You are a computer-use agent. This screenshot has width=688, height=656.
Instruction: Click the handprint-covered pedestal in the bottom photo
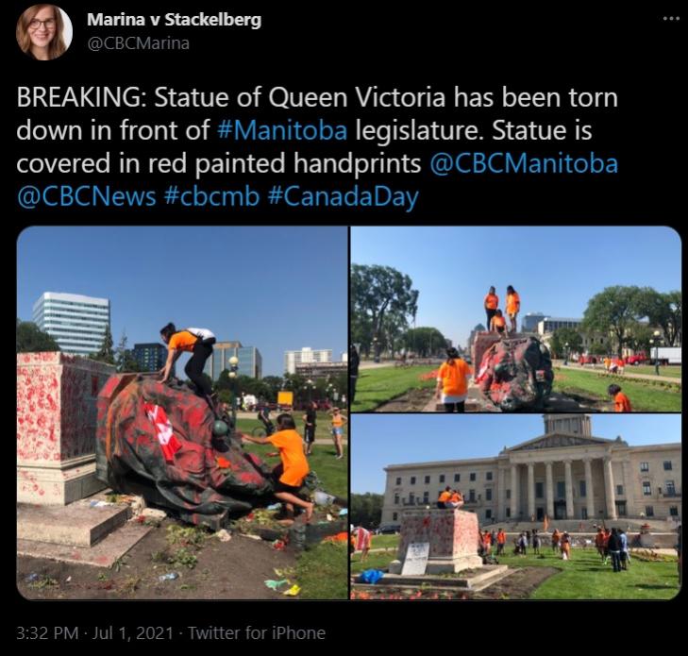440,540
